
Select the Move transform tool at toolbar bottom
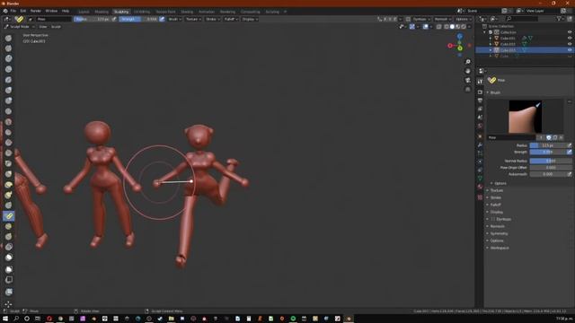8,304
